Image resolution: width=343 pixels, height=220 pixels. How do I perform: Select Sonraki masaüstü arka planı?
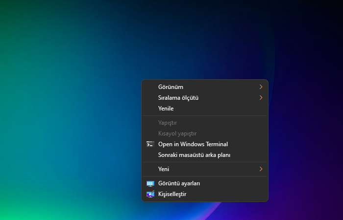205,155
